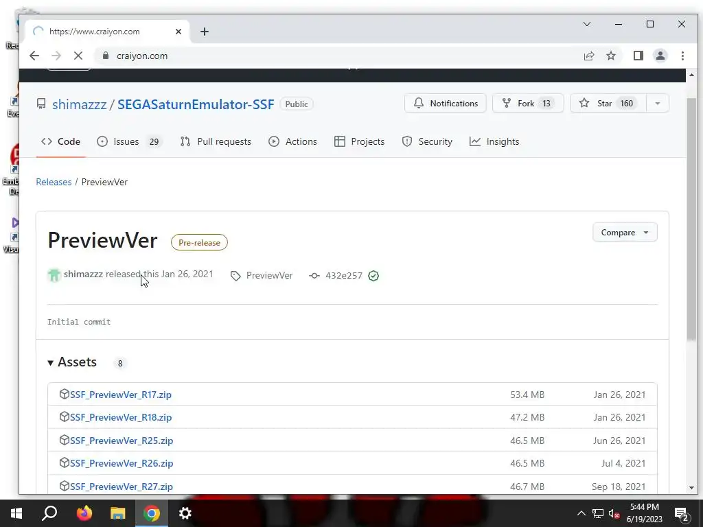Open the Windows Start menu
Viewport: 703px width, 527px height.
click(x=16, y=513)
